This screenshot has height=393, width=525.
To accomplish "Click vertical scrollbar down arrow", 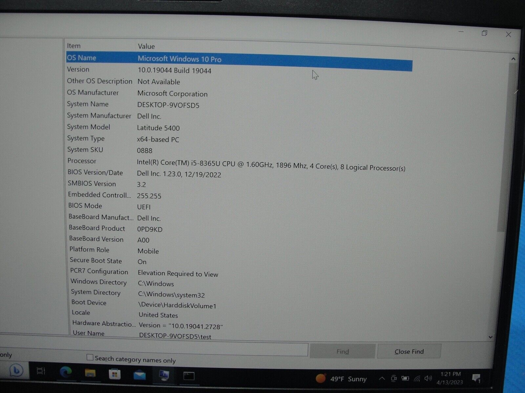I will pyautogui.click(x=490, y=337).
